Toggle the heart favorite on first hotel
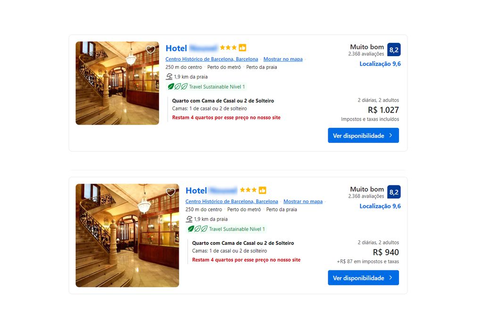 click(150, 50)
